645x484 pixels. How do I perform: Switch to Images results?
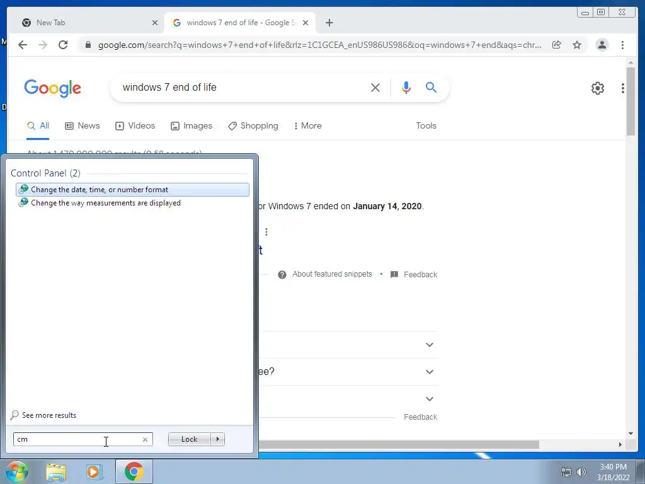click(191, 126)
